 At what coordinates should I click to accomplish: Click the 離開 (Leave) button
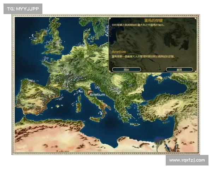point(179,70)
